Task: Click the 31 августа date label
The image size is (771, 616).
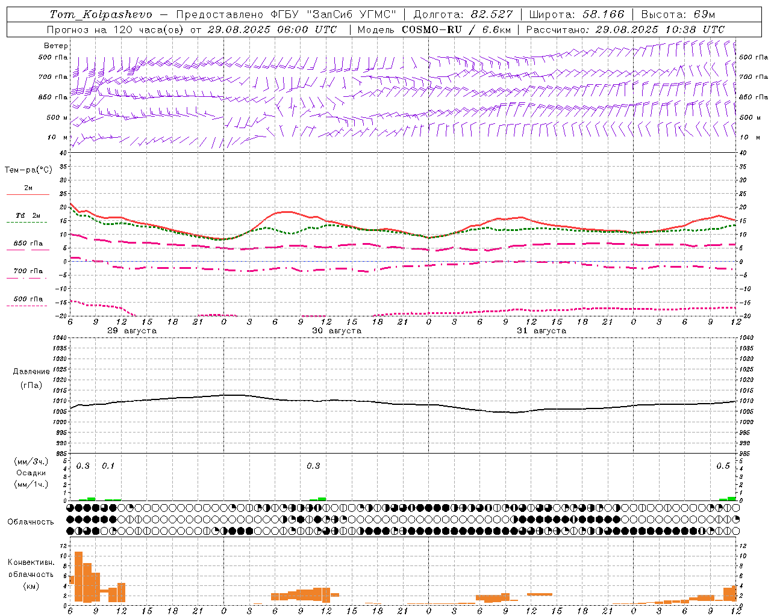Action: [542, 331]
